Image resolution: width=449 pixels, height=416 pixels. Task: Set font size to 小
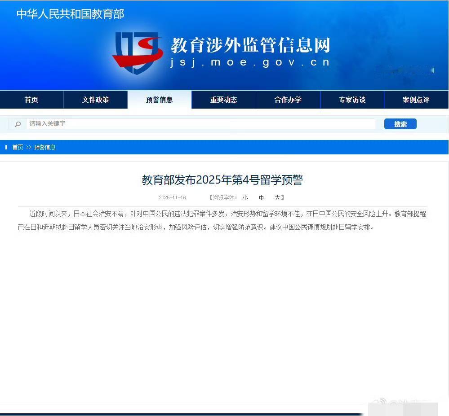point(245,197)
